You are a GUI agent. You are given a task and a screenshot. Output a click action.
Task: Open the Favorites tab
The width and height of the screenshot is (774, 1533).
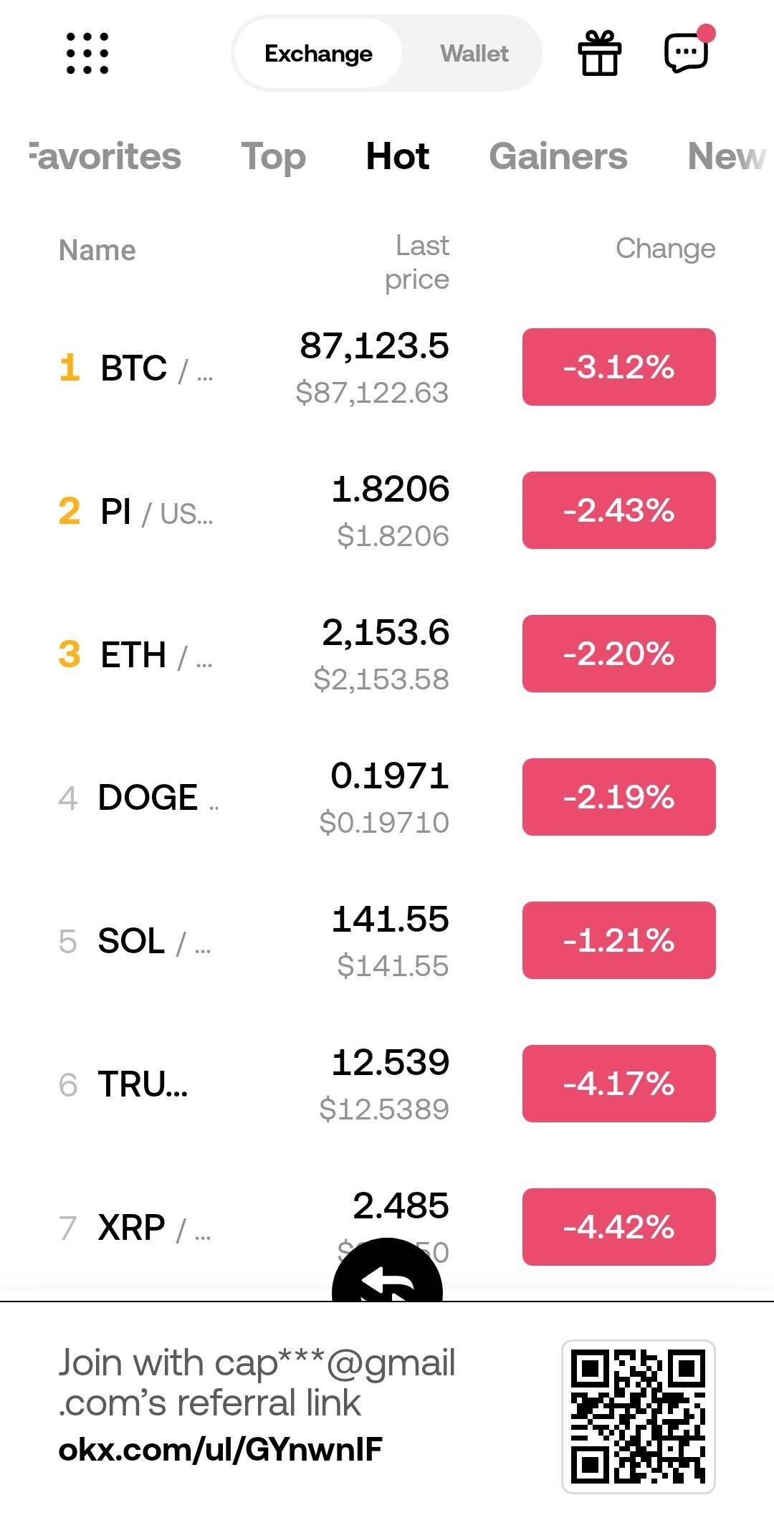click(x=105, y=156)
